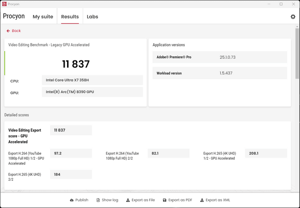
Task: Click the Intel Arc B390 GPU field
Action: click(x=92, y=92)
